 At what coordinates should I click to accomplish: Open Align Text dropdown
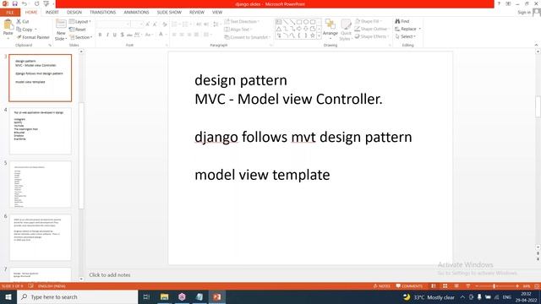238,30
